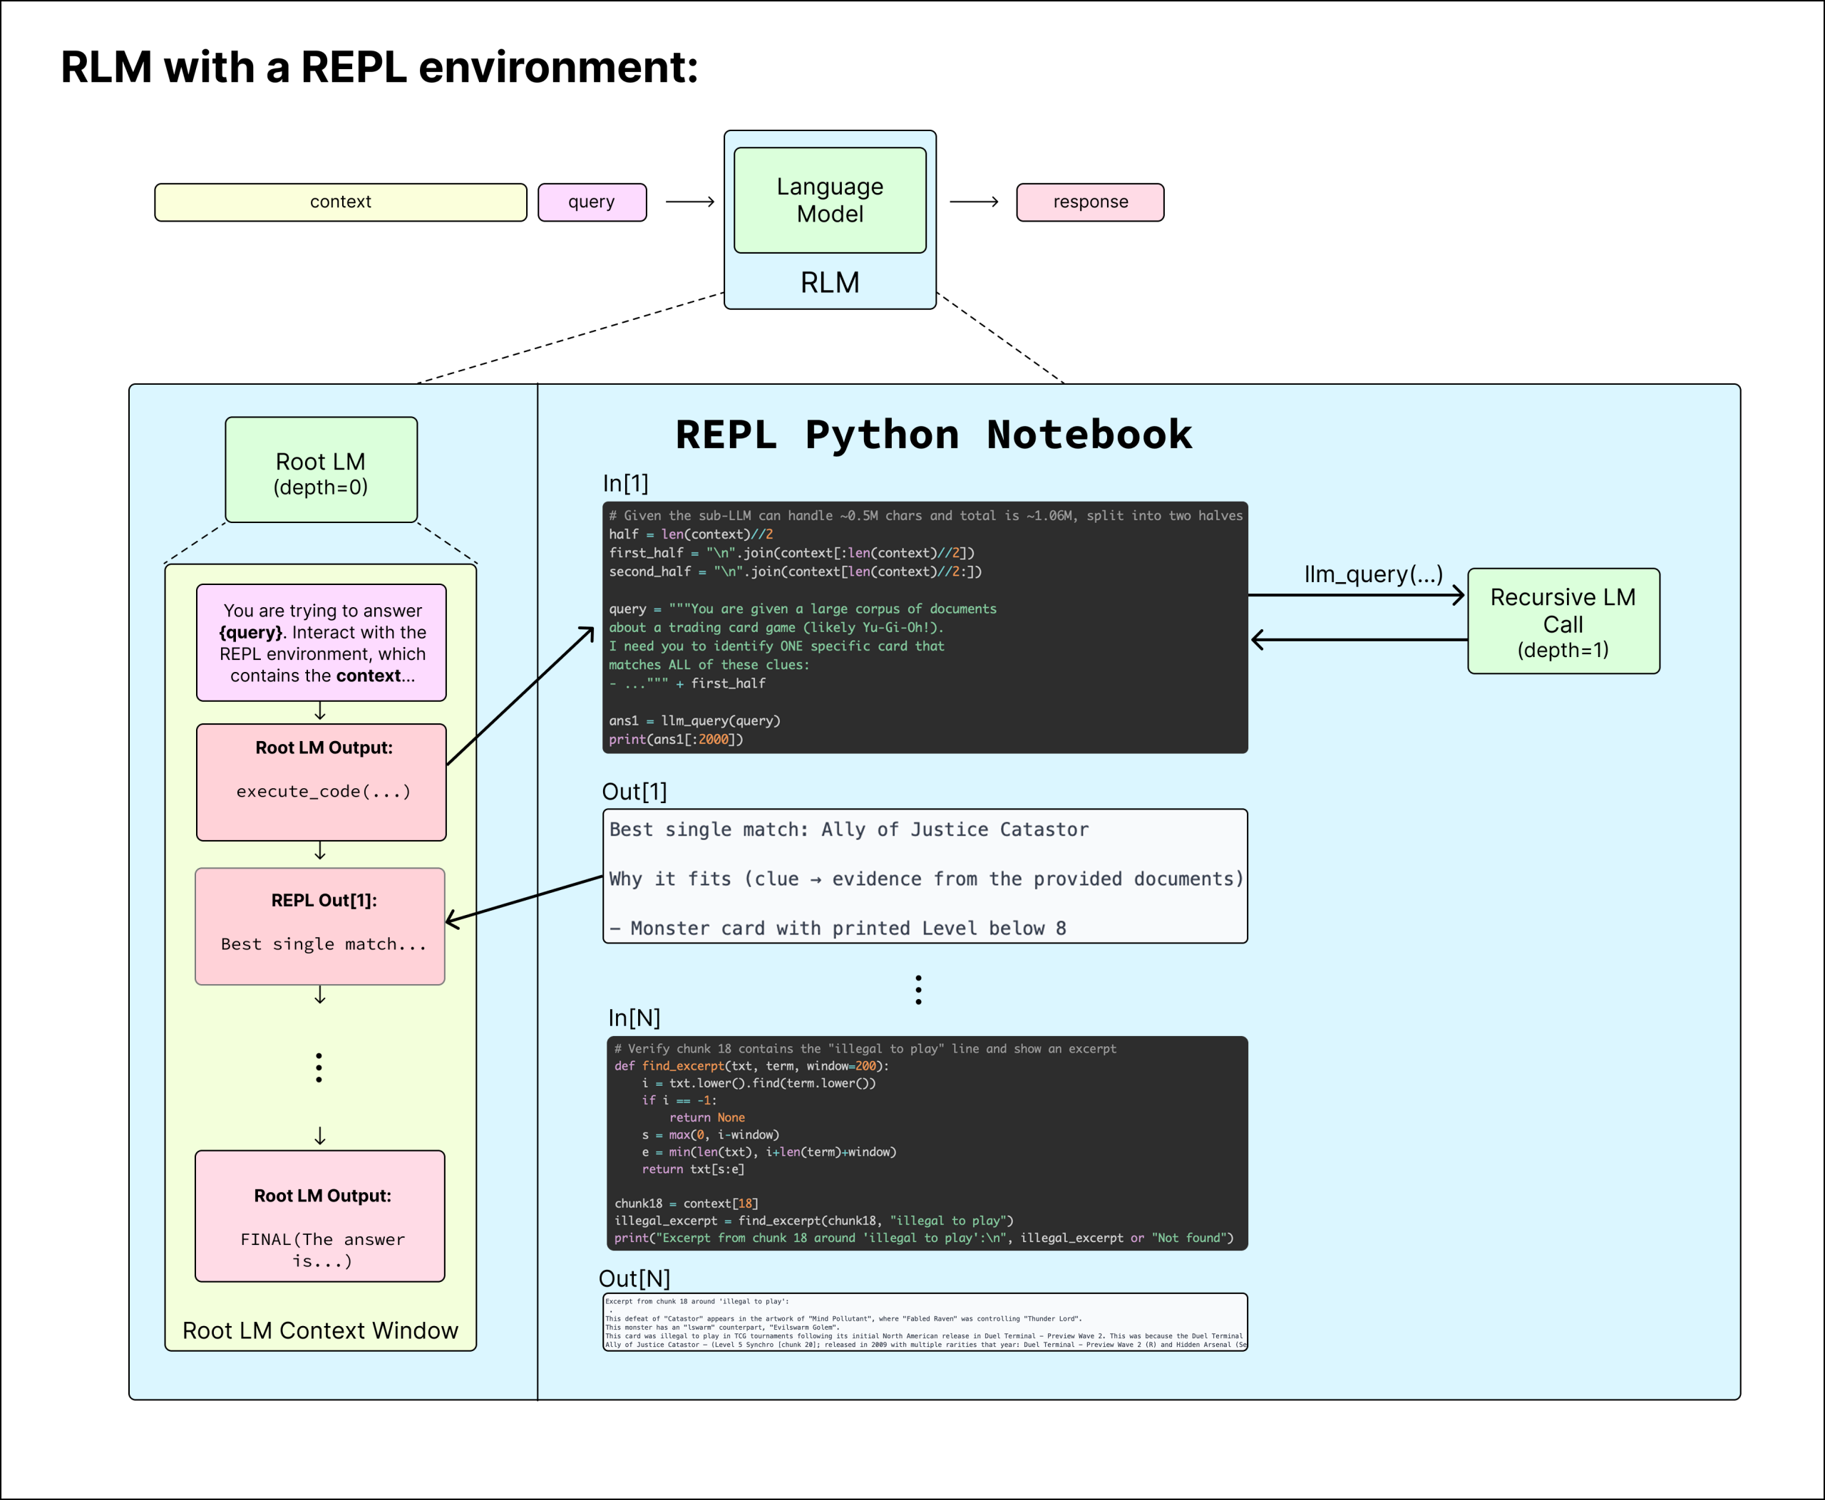
Task: Toggle the In[N] verification cell
Action: [927, 1142]
